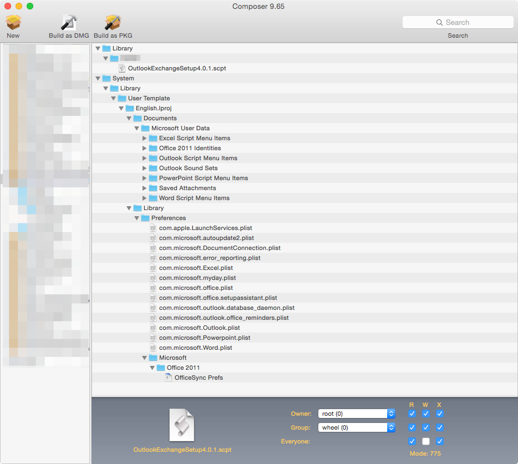Viewport: 518px width, 464px height.
Task: Select com.microsoft.Powerpoint.plist row
Action: pos(304,338)
